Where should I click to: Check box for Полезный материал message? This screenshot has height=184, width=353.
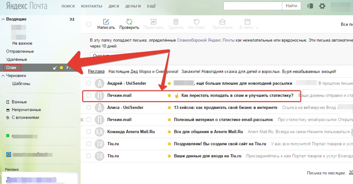tap(89, 120)
